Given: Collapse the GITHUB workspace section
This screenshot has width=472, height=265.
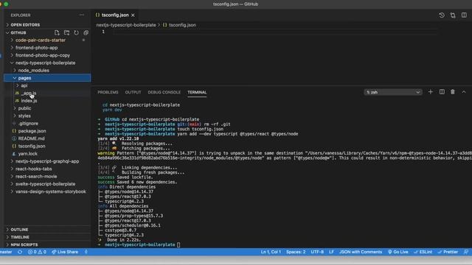Looking at the screenshot, I should tap(18, 32).
